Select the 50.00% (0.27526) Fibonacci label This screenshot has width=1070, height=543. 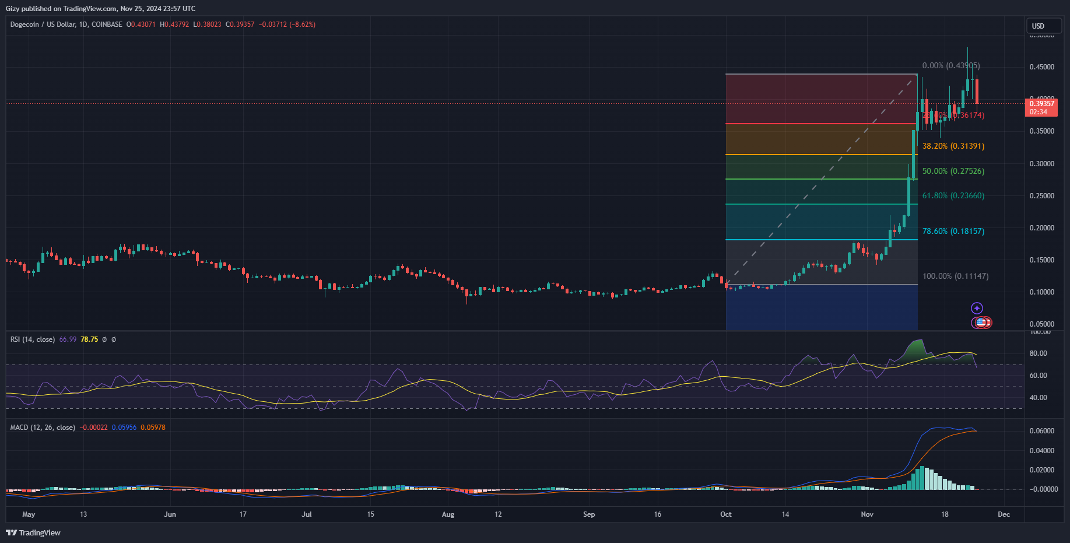click(x=953, y=171)
